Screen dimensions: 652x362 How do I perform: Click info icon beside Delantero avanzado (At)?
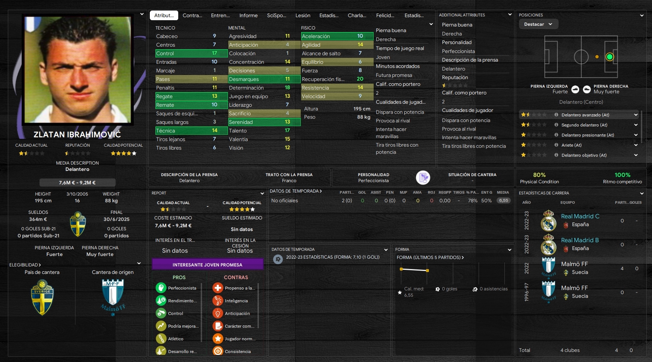(556, 115)
